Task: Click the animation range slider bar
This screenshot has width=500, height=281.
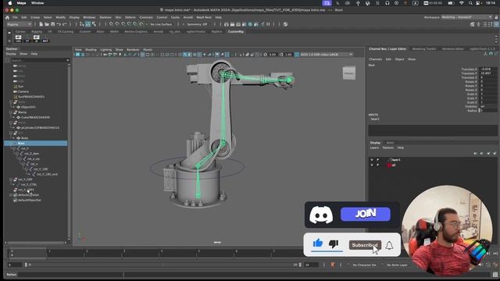Action: pos(163,265)
